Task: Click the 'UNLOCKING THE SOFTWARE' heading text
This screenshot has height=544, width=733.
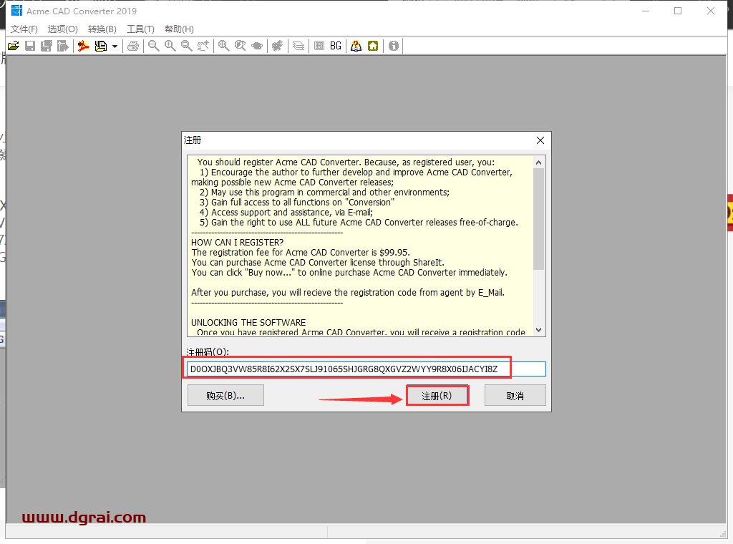Action: 248,323
